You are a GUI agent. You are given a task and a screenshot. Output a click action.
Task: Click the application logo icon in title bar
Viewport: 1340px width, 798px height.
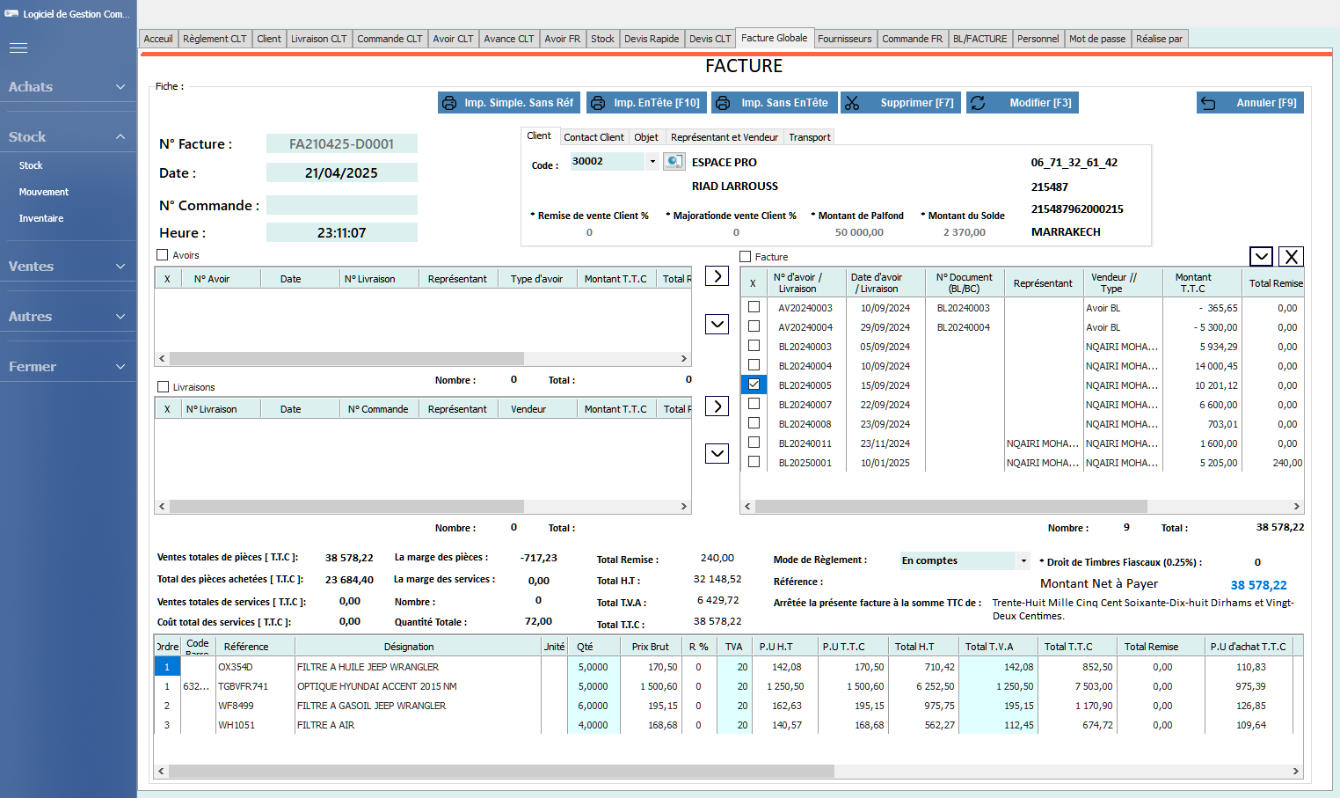tap(12, 14)
